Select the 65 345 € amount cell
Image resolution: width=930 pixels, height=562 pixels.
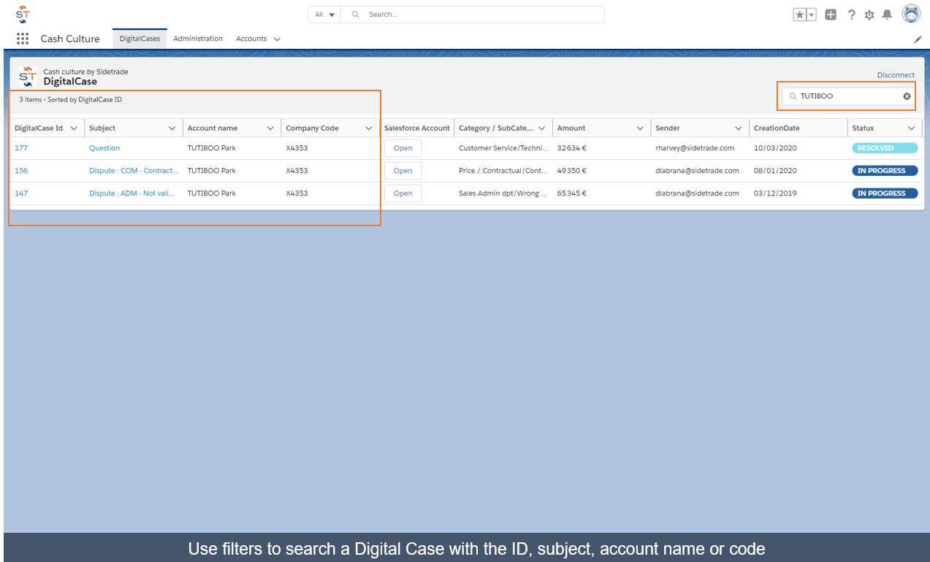click(572, 193)
